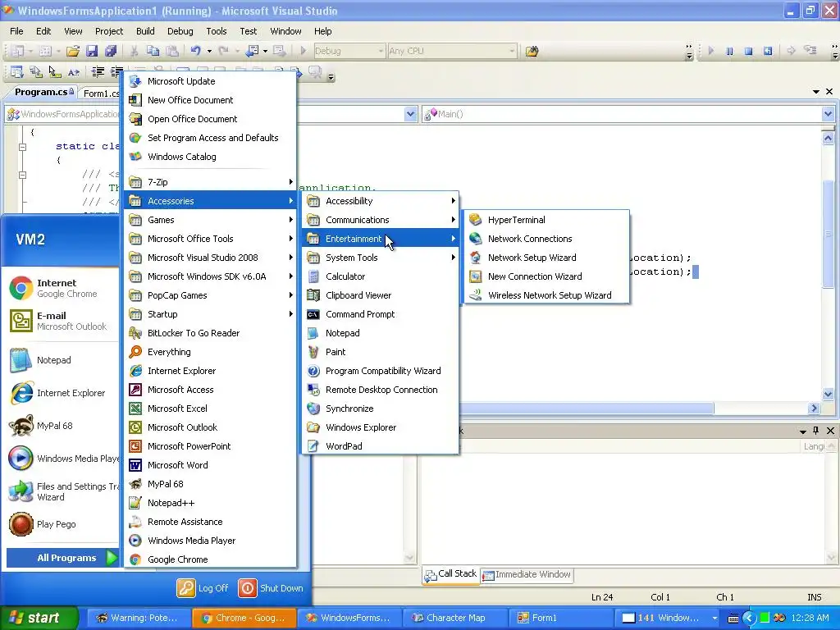Launch the Wireless Network Setup Wizard
840x630 pixels.
point(546,294)
